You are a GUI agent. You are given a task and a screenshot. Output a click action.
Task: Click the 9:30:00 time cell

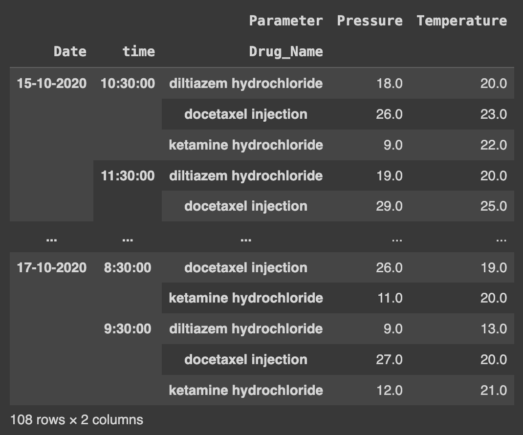click(x=128, y=329)
